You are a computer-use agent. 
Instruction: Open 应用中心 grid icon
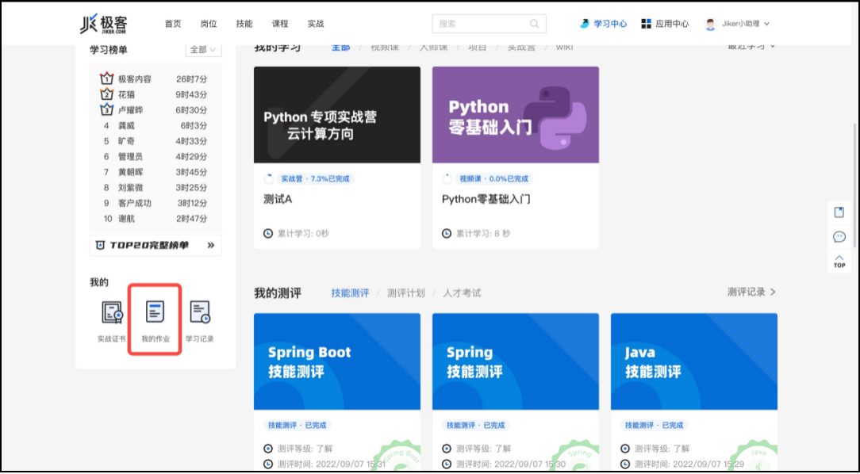pos(646,24)
